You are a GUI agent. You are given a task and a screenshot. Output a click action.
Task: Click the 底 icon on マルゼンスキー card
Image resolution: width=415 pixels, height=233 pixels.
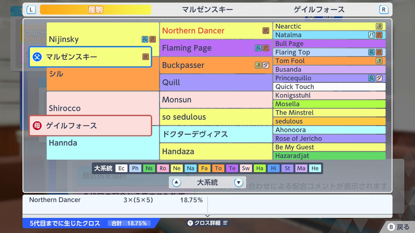coord(146,57)
